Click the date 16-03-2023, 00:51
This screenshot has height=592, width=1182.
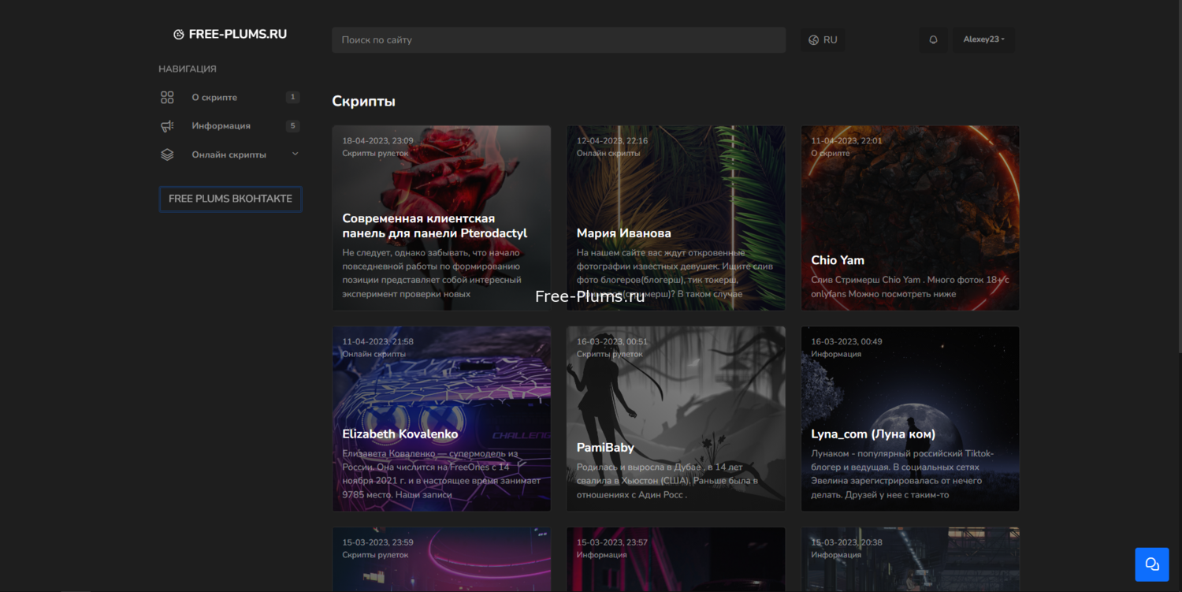(612, 342)
